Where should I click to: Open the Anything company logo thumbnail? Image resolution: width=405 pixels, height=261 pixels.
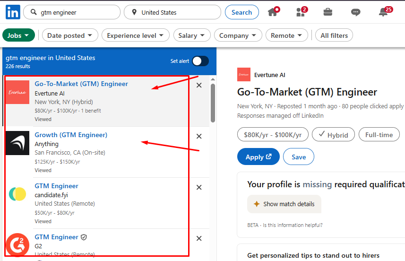17,143
